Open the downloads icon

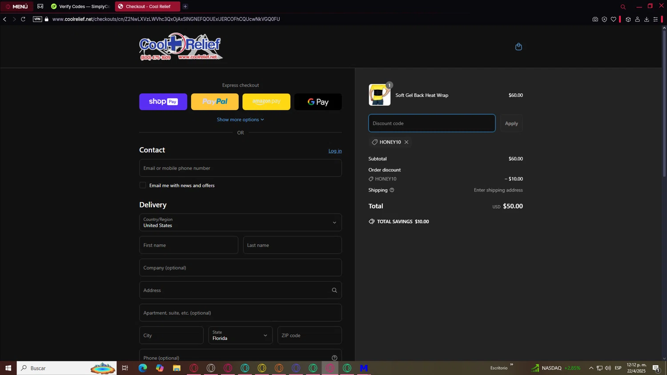point(647,19)
